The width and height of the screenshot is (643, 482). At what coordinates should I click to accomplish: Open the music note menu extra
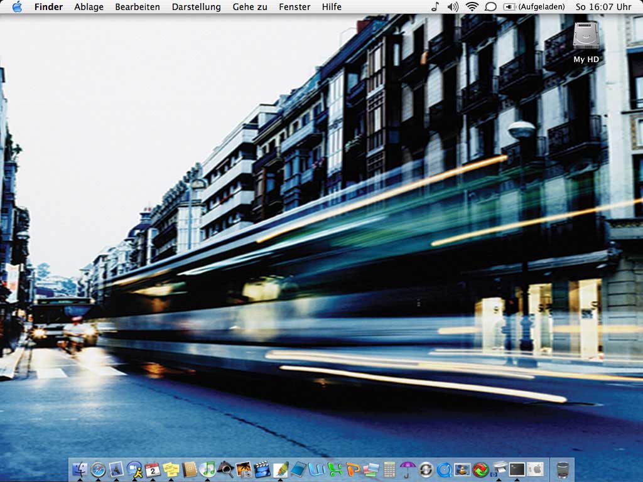pos(435,6)
